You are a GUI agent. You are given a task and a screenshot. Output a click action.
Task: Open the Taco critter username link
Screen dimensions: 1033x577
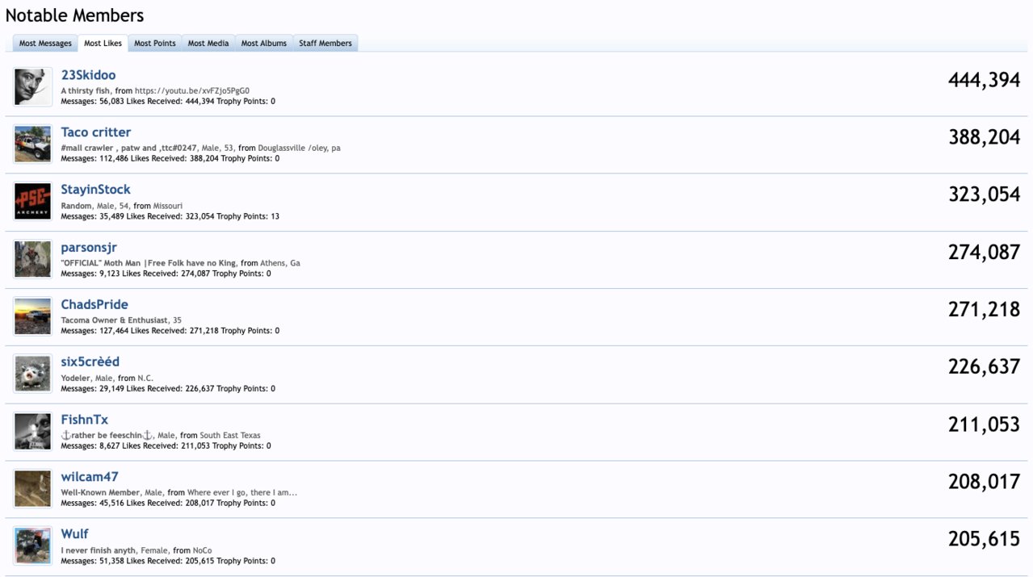[x=95, y=132]
